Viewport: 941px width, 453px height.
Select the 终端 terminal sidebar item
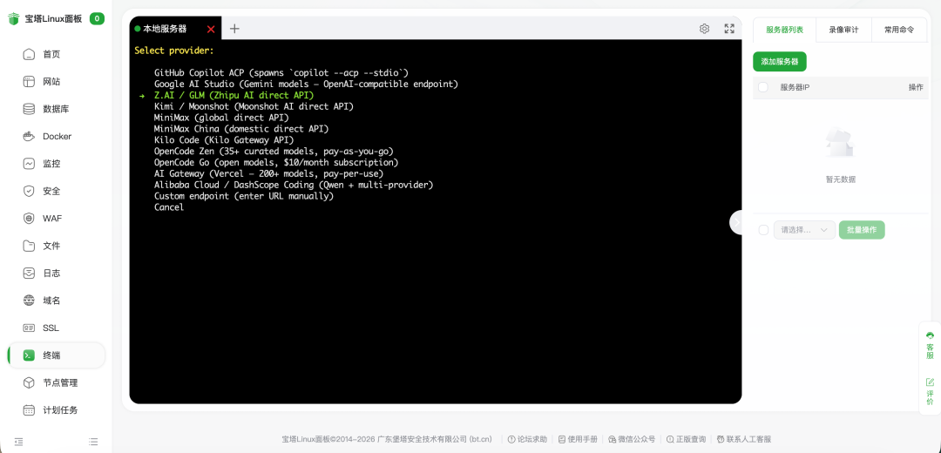pyautogui.click(x=56, y=355)
